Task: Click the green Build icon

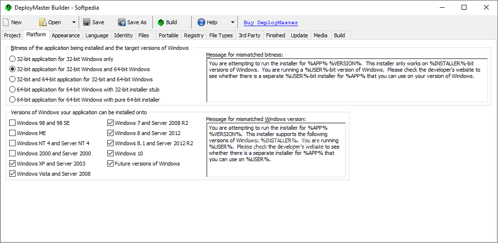Action: [161, 22]
